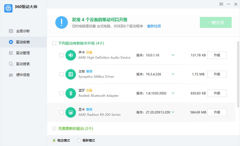The height and width of the screenshot is (146, 240).
Task: Open the 驱动安装 section
Action: [x=23, y=42]
